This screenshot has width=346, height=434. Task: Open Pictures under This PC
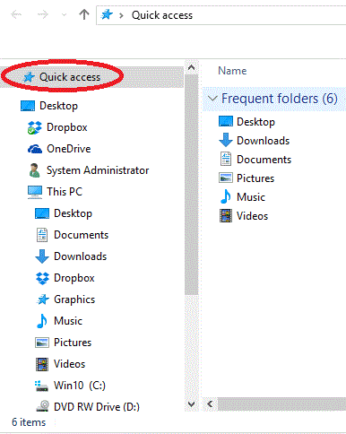(73, 343)
